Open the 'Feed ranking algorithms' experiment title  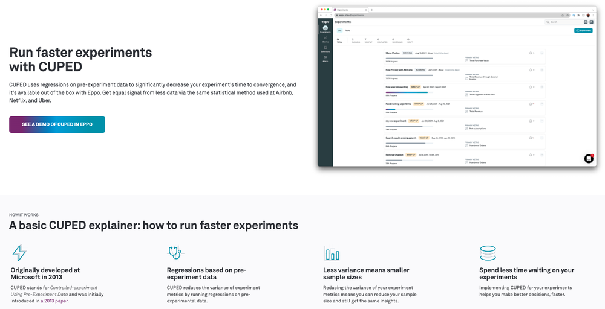(x=398, y=104)
